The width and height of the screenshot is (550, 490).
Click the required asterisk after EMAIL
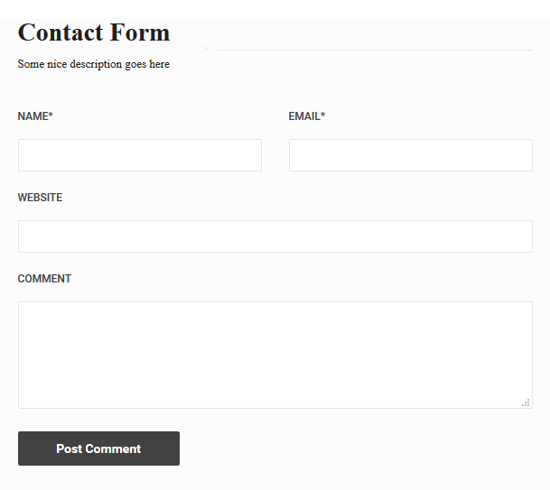coord(322,116)
